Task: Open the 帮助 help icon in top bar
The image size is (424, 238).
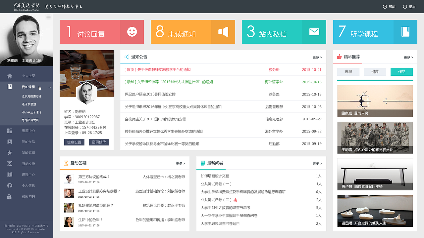Action: 385,6
